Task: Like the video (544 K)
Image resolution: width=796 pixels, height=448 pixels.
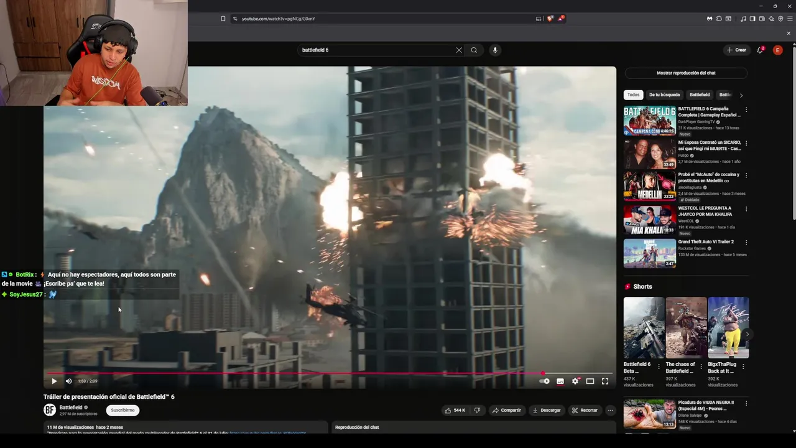Action: (x=455, y=410)
